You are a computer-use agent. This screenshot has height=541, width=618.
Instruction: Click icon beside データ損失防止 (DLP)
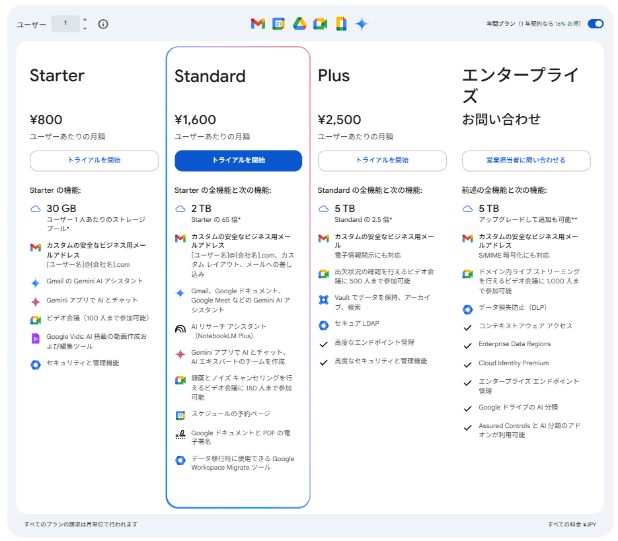(467, 310)
